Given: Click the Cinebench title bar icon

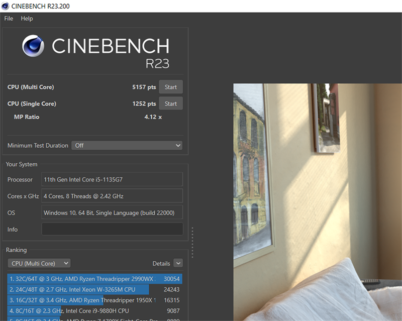Looking at the screenshot, I should coord(5,7).
